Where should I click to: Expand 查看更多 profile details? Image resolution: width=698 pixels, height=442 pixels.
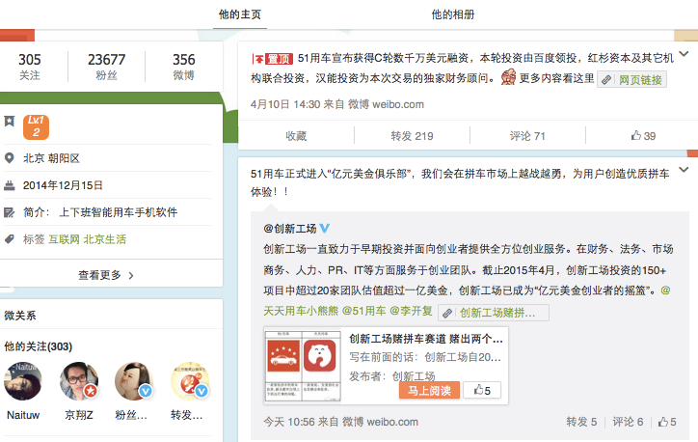(x=106, y=275)
